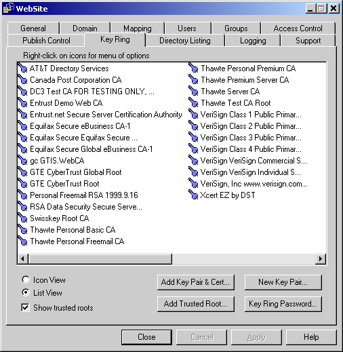The image size is (343, 352).
Task: Uncheck the Show trusted roots checkbox
Action: coord(25,307)
